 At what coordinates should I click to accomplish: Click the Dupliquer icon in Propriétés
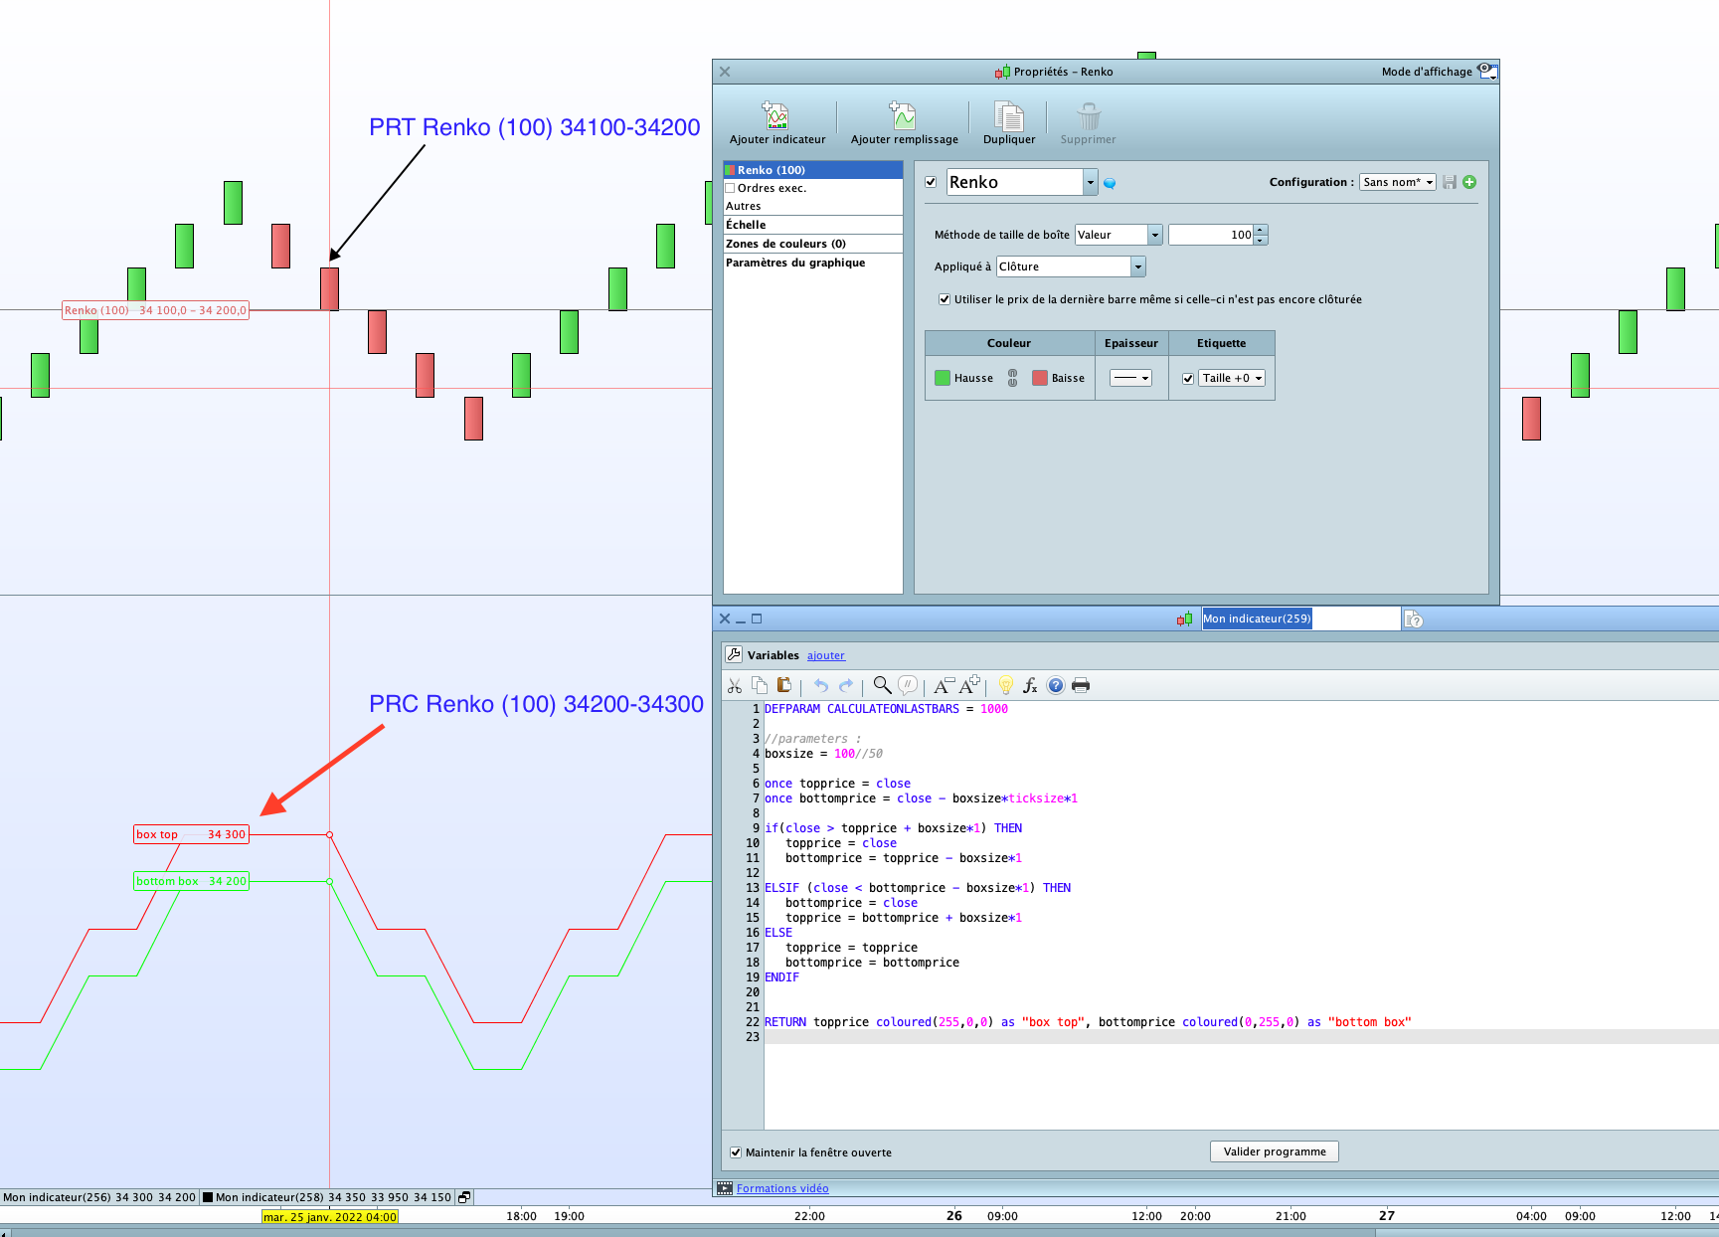click(1009, 115)
